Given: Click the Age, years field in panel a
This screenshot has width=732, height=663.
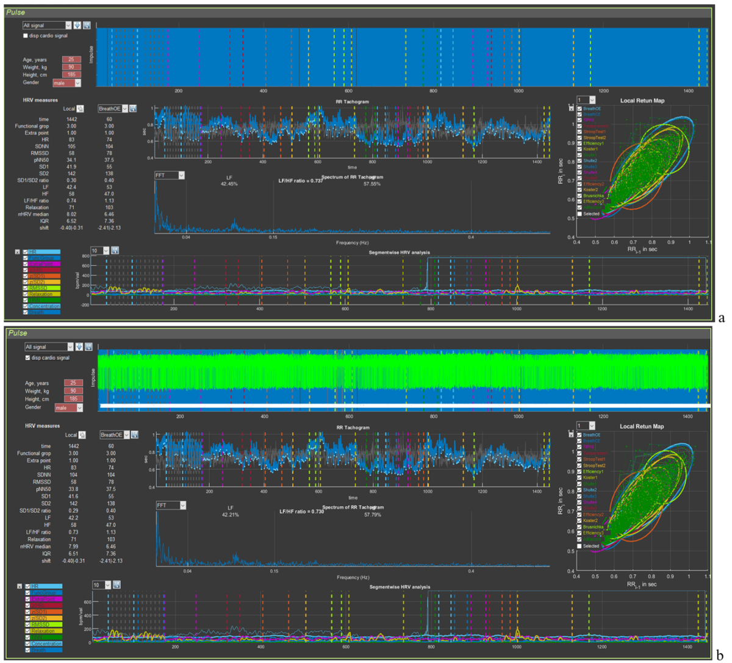Looking at the screenshot, I should 71,60.
